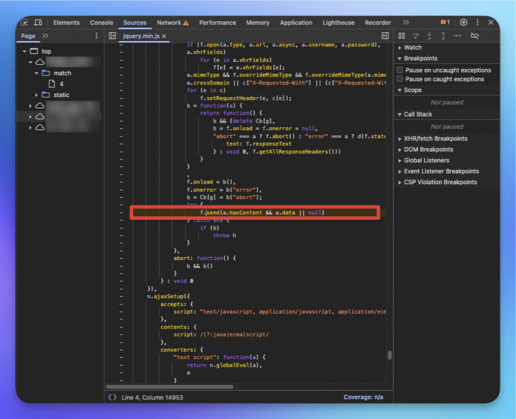Hide the debugger sidebar
The image size is (516, 419).
385,36
